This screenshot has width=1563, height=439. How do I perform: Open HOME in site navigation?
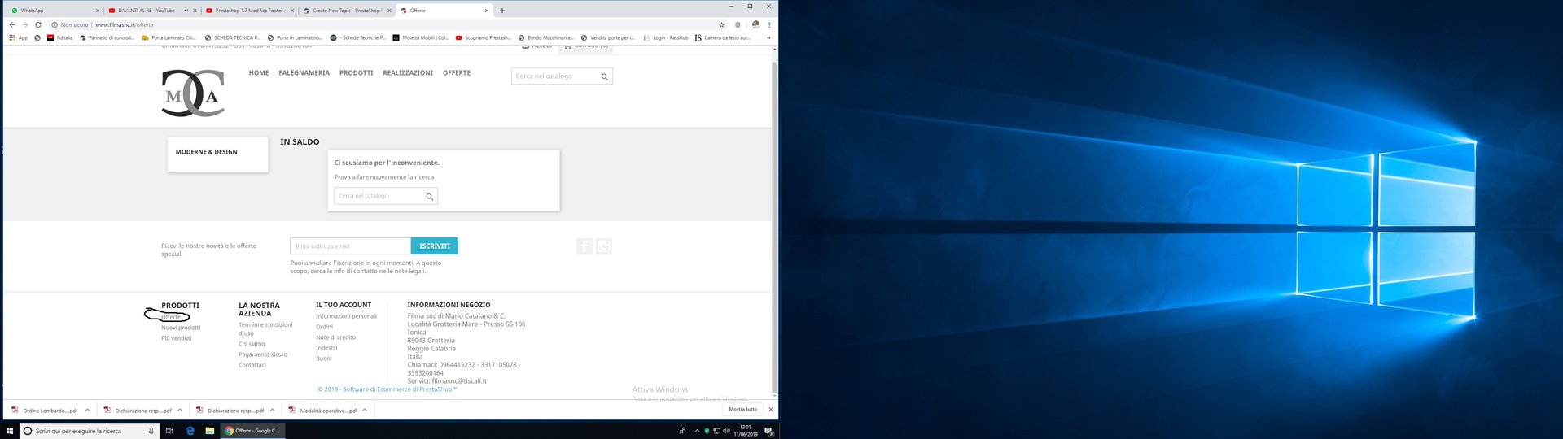click(259, 73)
